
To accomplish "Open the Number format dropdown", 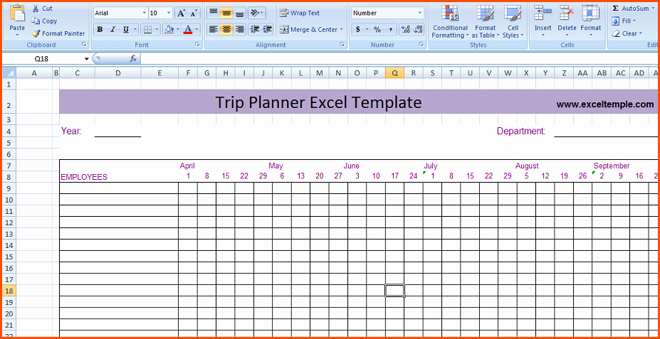I will [419, 13].
